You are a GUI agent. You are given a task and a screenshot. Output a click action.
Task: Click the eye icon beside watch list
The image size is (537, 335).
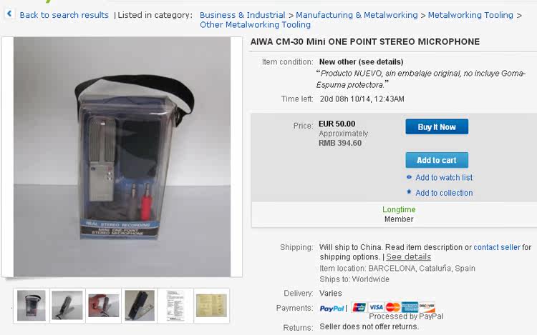pos(409,177)
